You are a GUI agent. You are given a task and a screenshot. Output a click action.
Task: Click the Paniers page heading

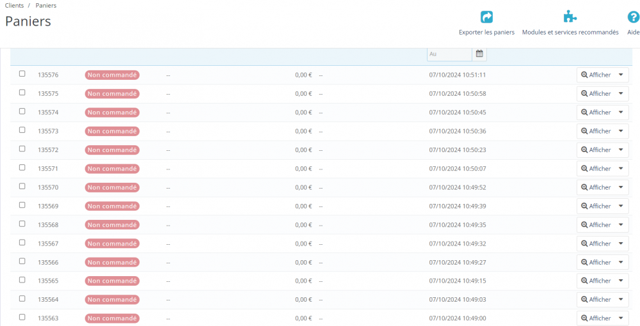pyautogui.click(x=28, y=21)
